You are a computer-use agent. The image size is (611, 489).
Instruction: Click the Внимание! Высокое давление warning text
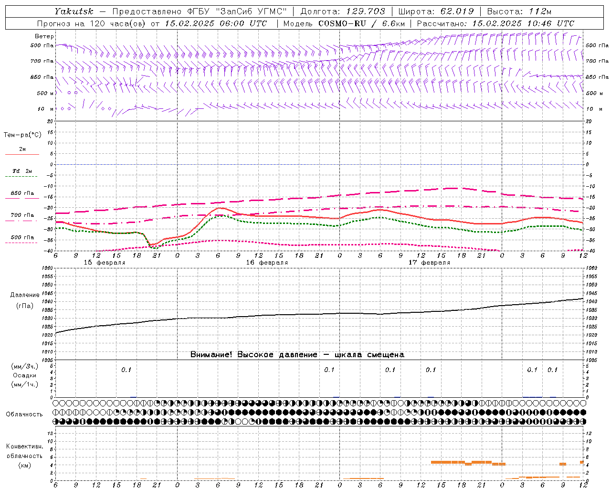(297, 355)
